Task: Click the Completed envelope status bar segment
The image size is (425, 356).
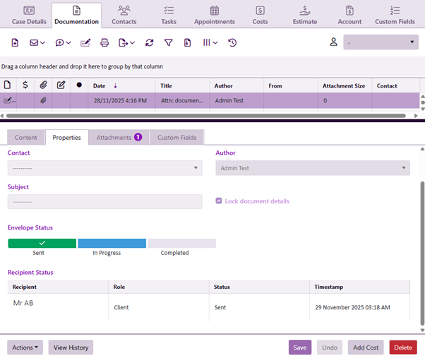Action: tap(181, 243)
